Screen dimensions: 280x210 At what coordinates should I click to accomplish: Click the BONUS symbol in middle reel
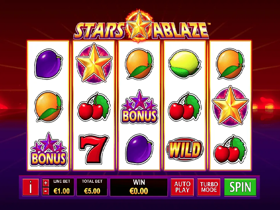click(x=139, y=107)
